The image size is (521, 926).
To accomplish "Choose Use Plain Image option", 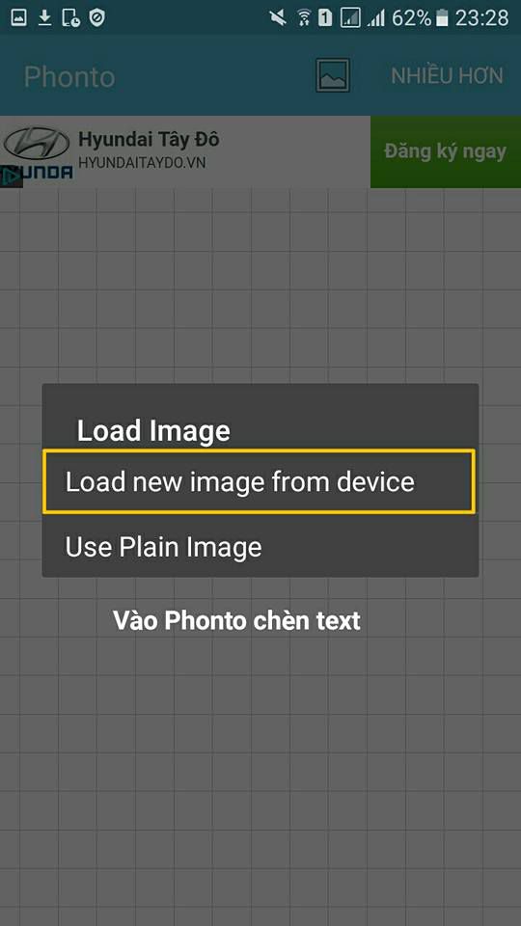I will (x=260, y=547).
